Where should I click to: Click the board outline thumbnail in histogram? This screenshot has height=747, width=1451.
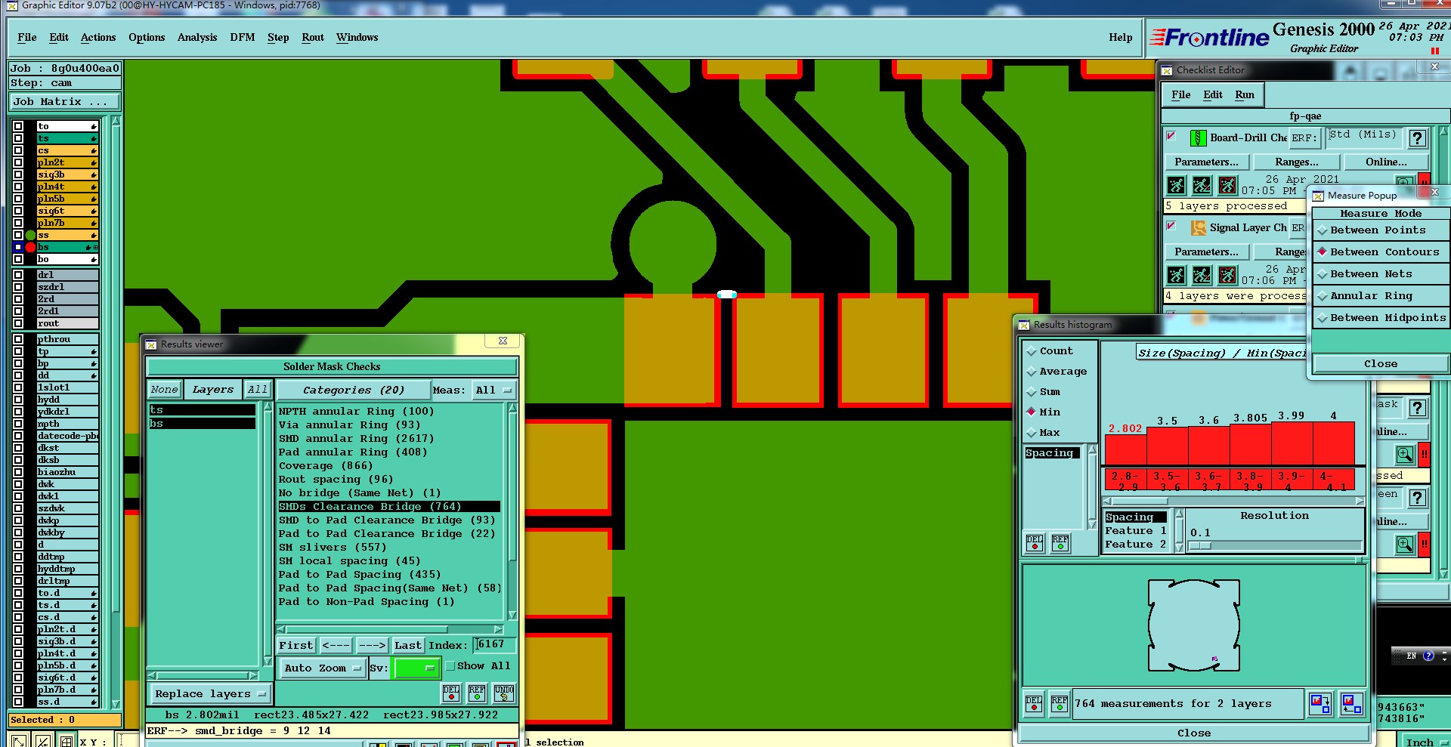coord(1194,625)
